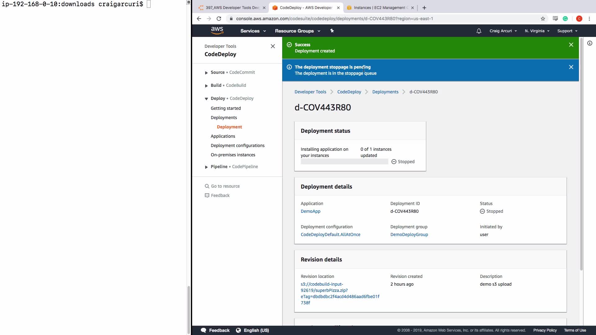Viewport: 596px width, 335px height.
Task: Click the notifications bell icon
Action: pos(479,31)
